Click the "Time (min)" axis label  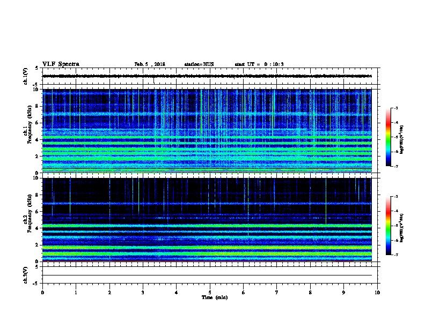pyautogui.click(x=215, y=297)
